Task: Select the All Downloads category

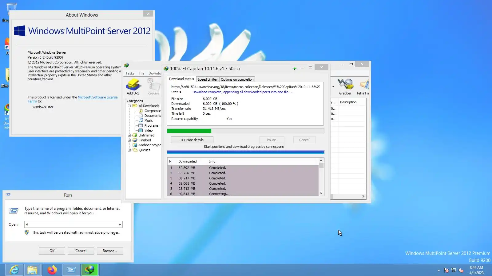Action: coord(149,106)
